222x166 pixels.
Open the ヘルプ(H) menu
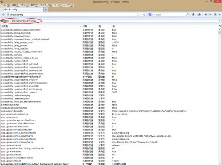pos(68,5)
